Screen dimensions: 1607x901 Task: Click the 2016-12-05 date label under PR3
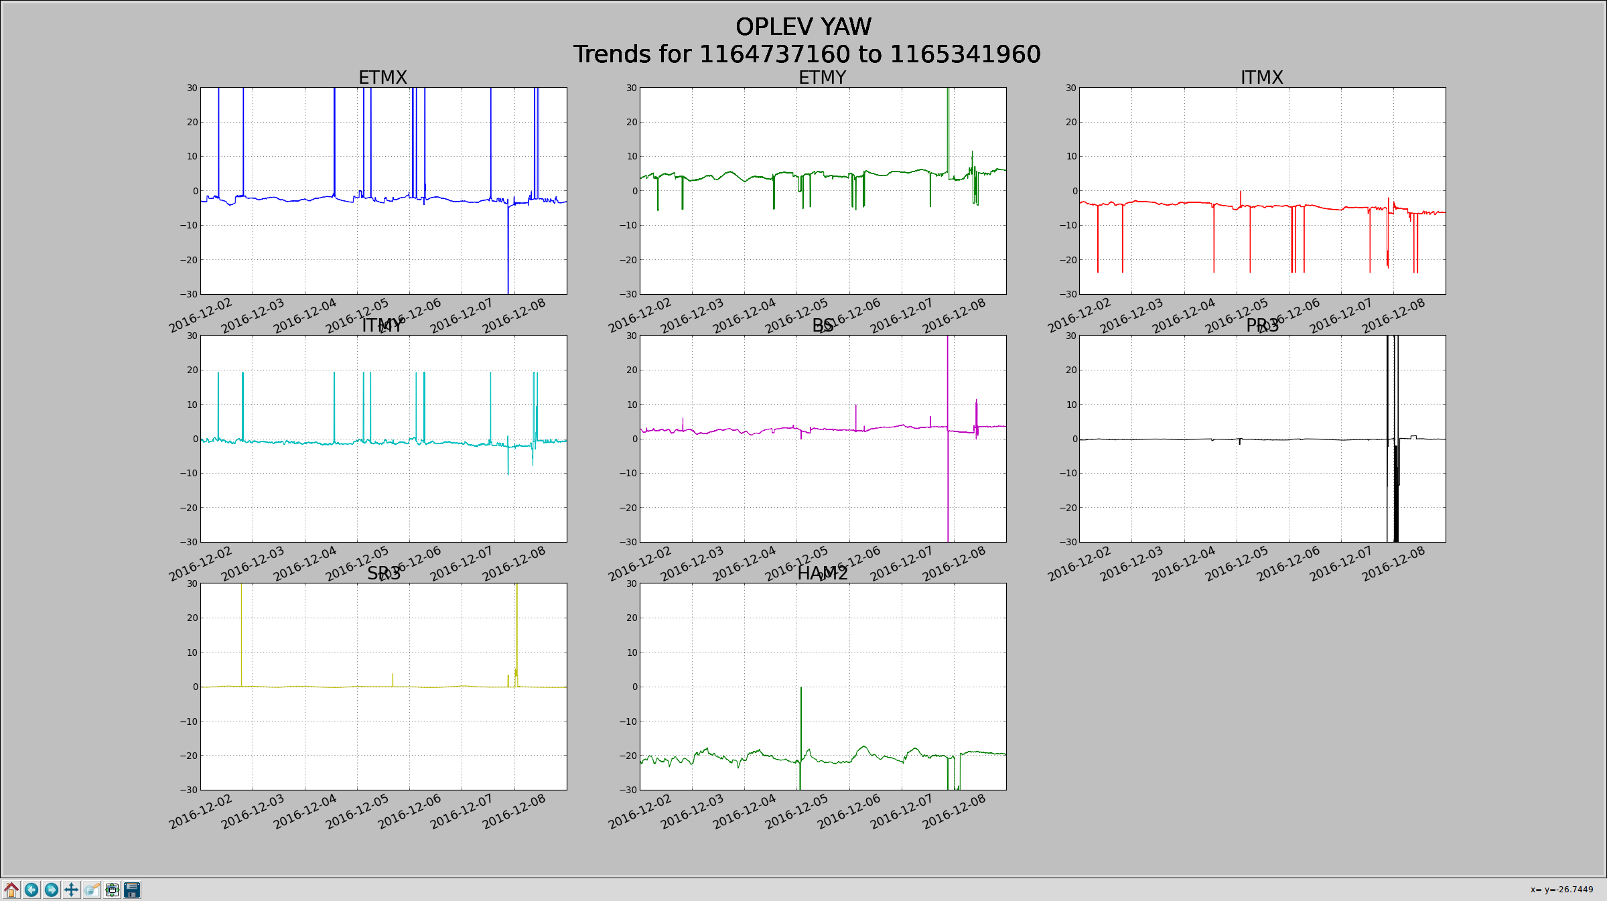(1237, 563)
